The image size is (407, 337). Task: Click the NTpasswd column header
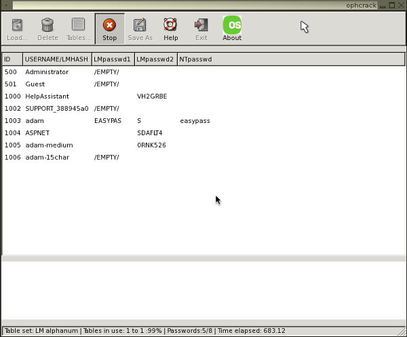coord(195,59)
